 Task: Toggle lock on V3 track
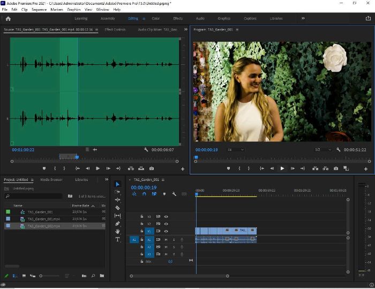[x=142, y=216]
